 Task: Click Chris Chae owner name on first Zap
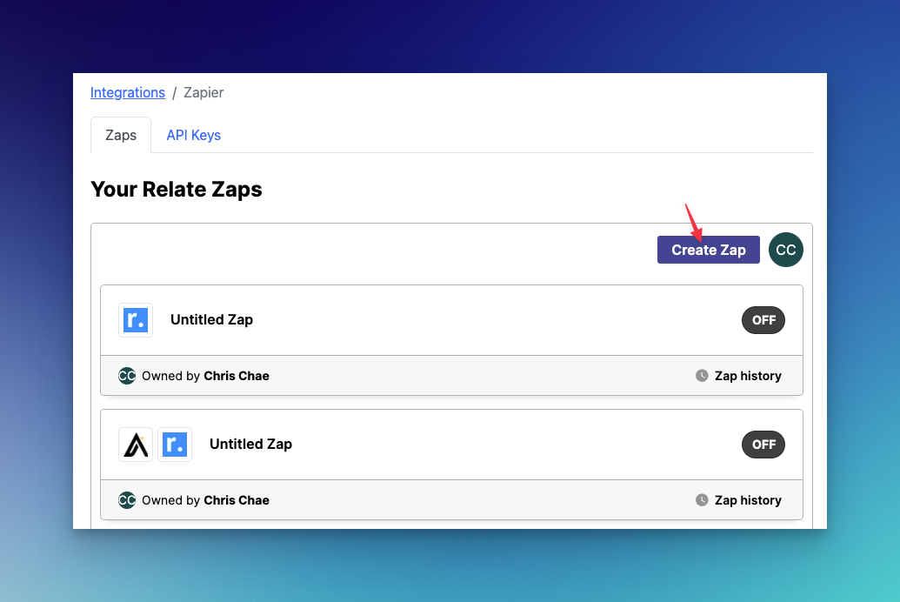237,376
